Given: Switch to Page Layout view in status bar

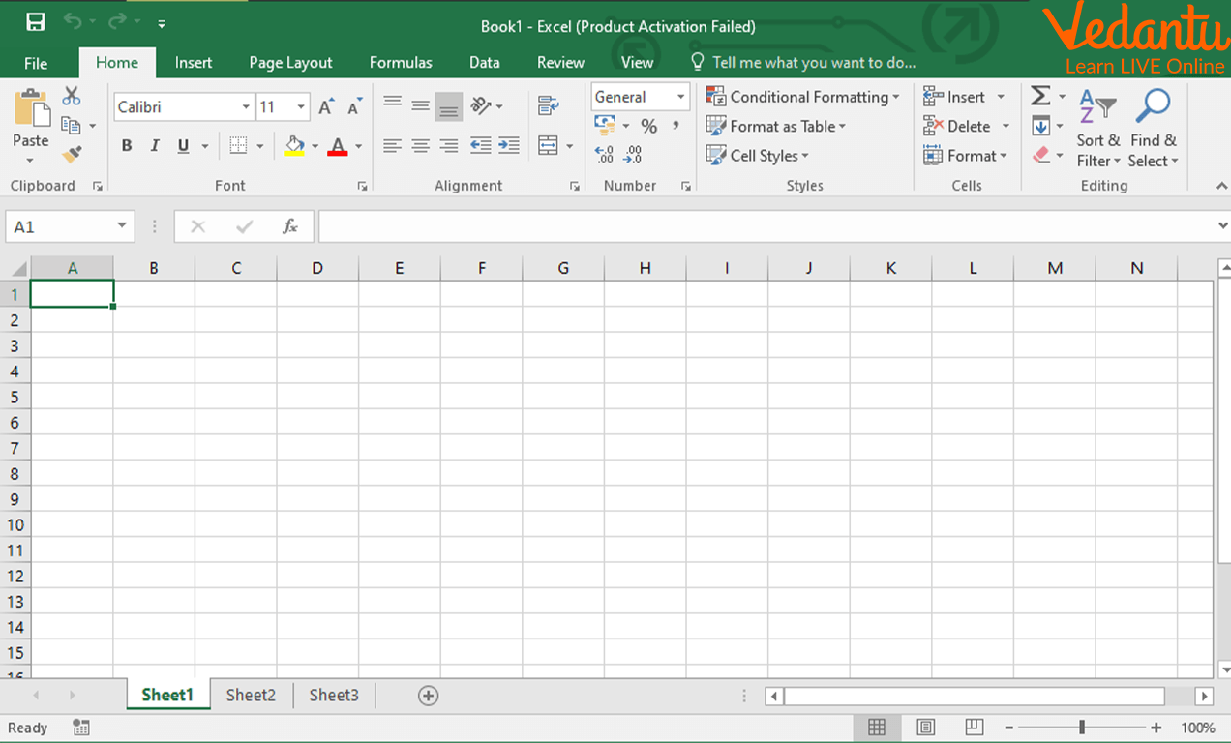Looking at the screenshot, I should coord(925,728).
